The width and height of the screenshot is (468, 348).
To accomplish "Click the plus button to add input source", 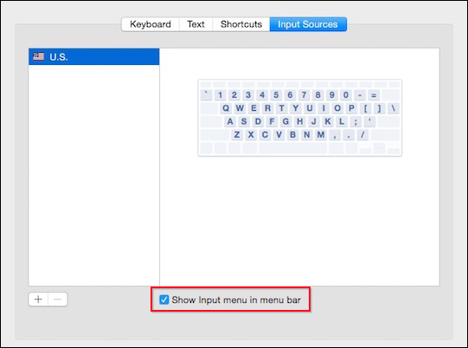I will pos(38,300).
